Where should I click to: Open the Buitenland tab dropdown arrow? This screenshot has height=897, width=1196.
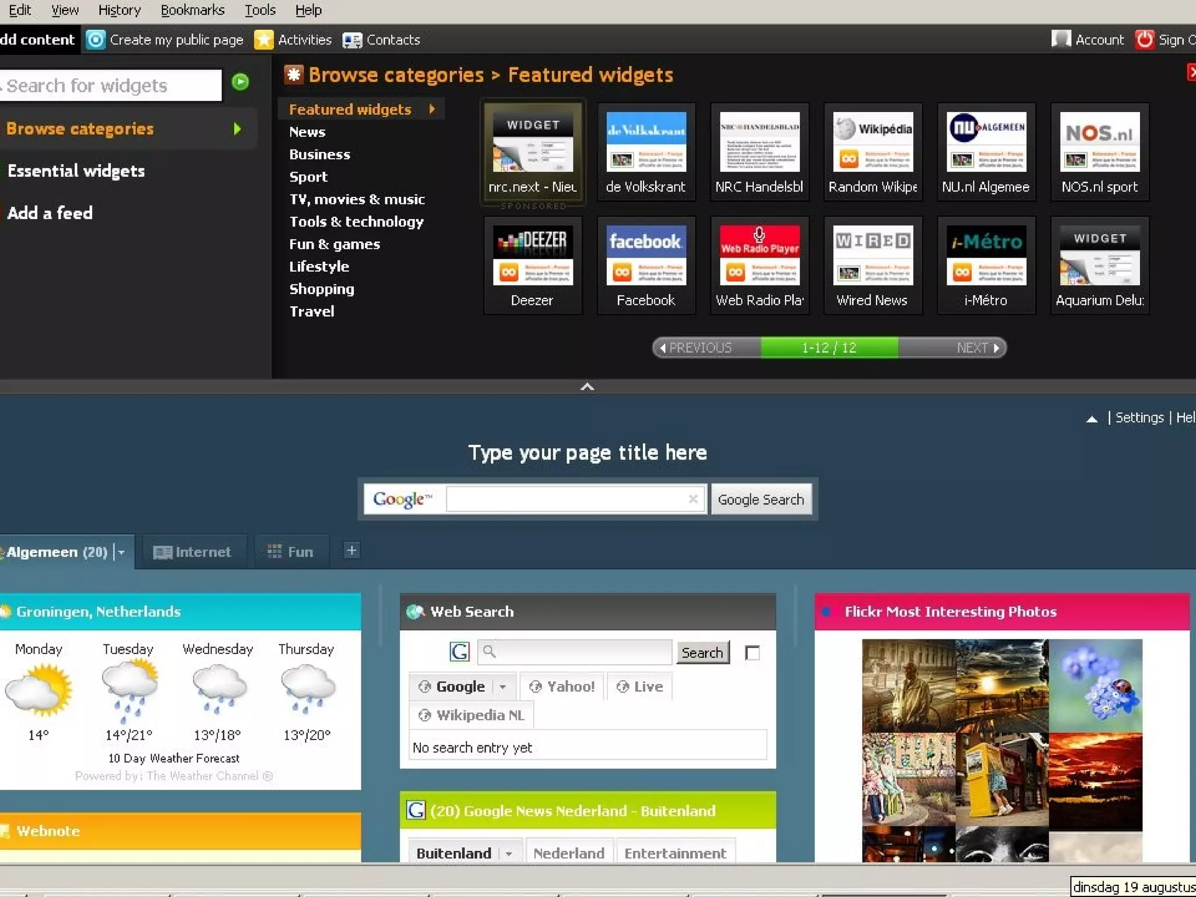(x=509, y=854)
